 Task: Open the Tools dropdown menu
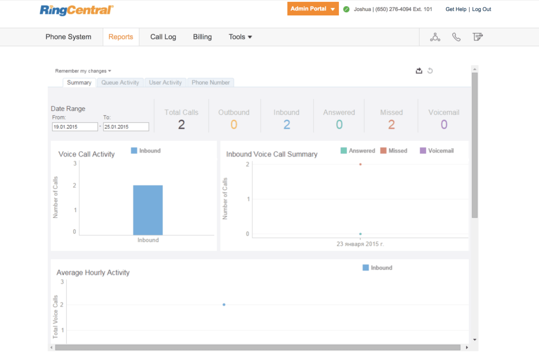(240, 37)
